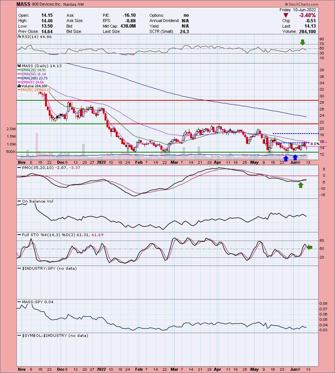Click the 500K volume axis label

point(11,151)
